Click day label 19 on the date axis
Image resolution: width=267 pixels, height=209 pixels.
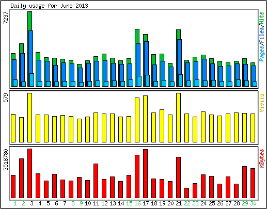pyautogui.click(x=162, y=203)
